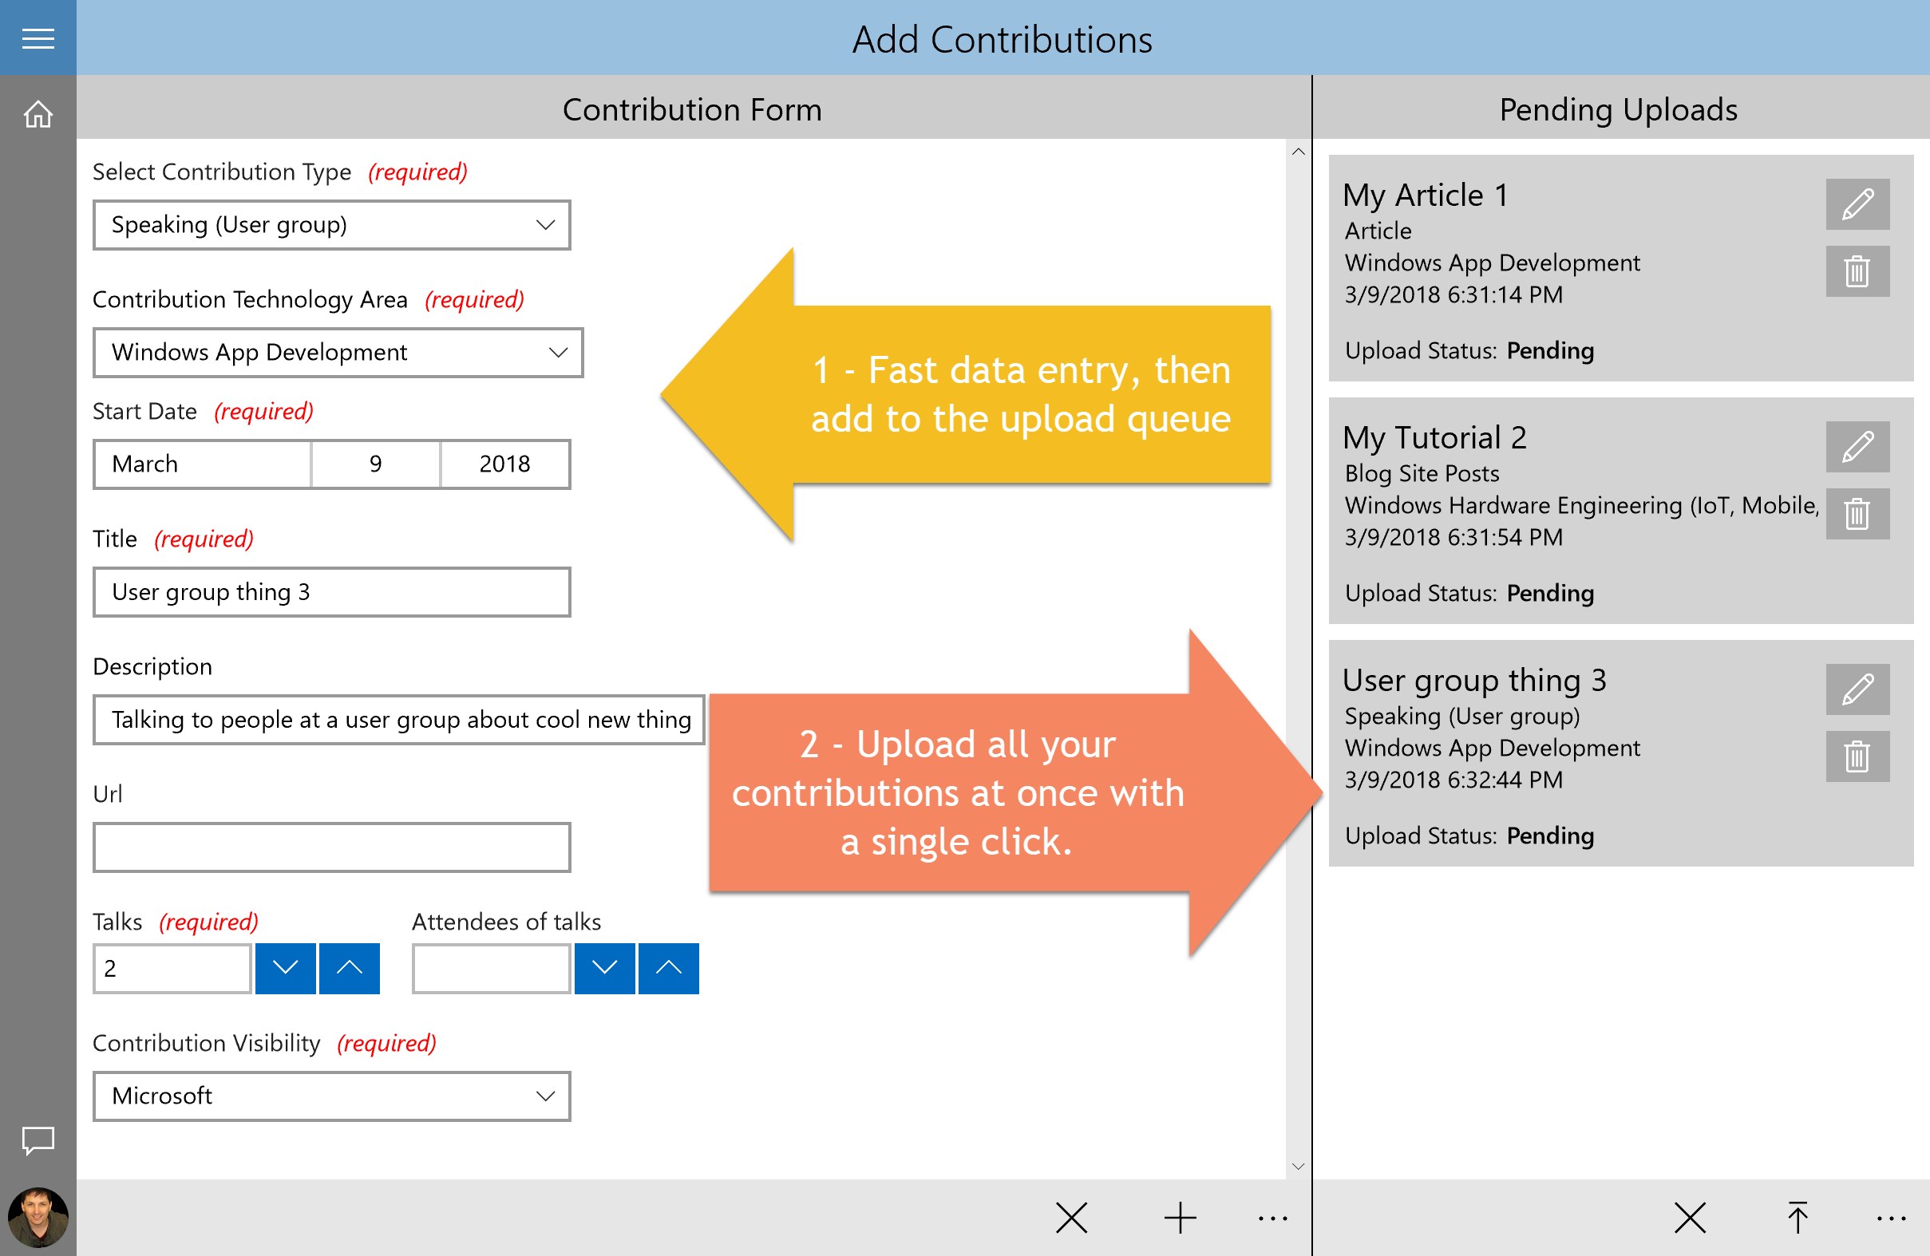Open the hamburger navigation menu
Viewport: 1930px width, 1256px height.
[x=38, y=38]
